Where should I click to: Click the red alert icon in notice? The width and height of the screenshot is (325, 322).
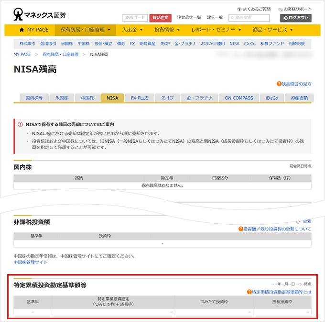[20, 125]
